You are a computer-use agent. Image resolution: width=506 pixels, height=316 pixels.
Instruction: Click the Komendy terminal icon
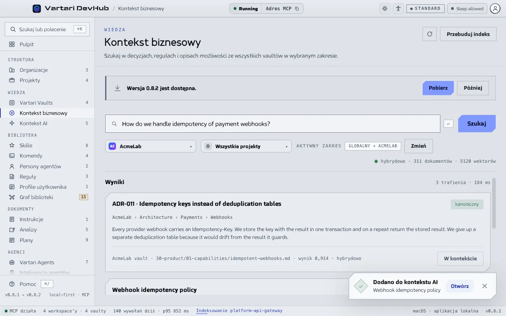click(12, 156)
